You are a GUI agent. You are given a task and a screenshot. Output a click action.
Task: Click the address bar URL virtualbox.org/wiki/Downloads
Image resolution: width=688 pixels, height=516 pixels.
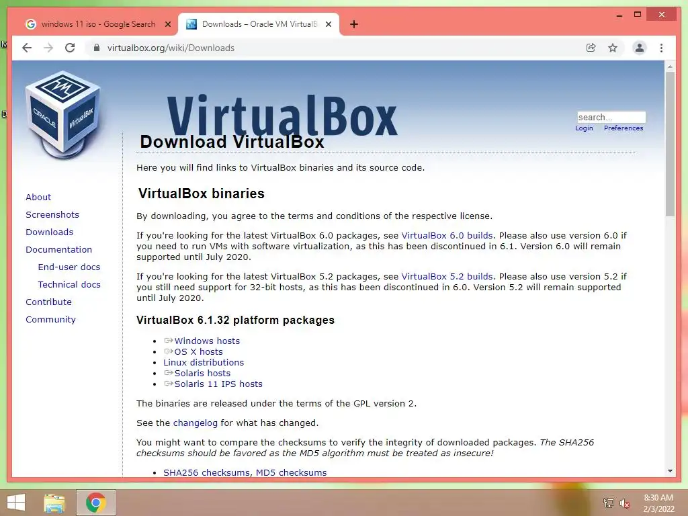[171, 48]
